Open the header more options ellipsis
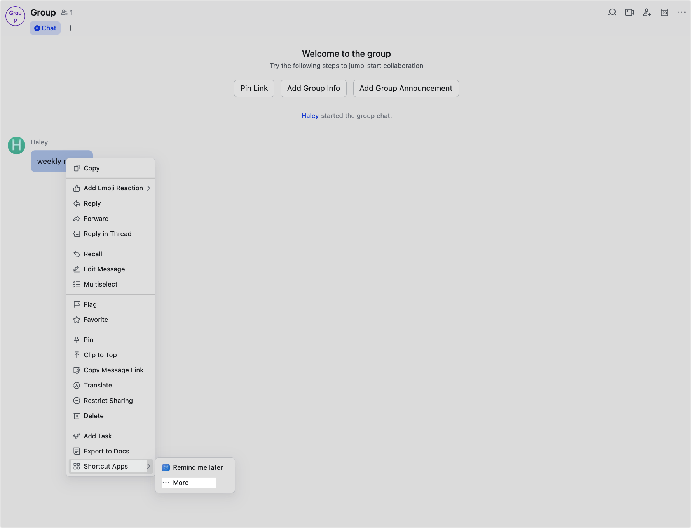This screenshot has width=691, height=528. 682,12
